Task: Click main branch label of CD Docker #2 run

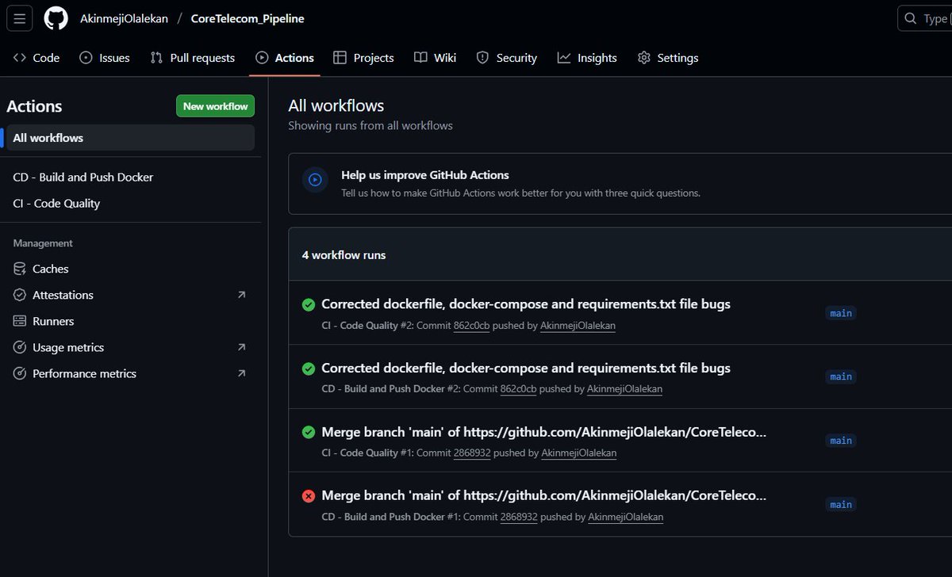Action: [841, 376]
